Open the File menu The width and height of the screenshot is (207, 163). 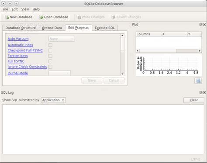(5, 9)
